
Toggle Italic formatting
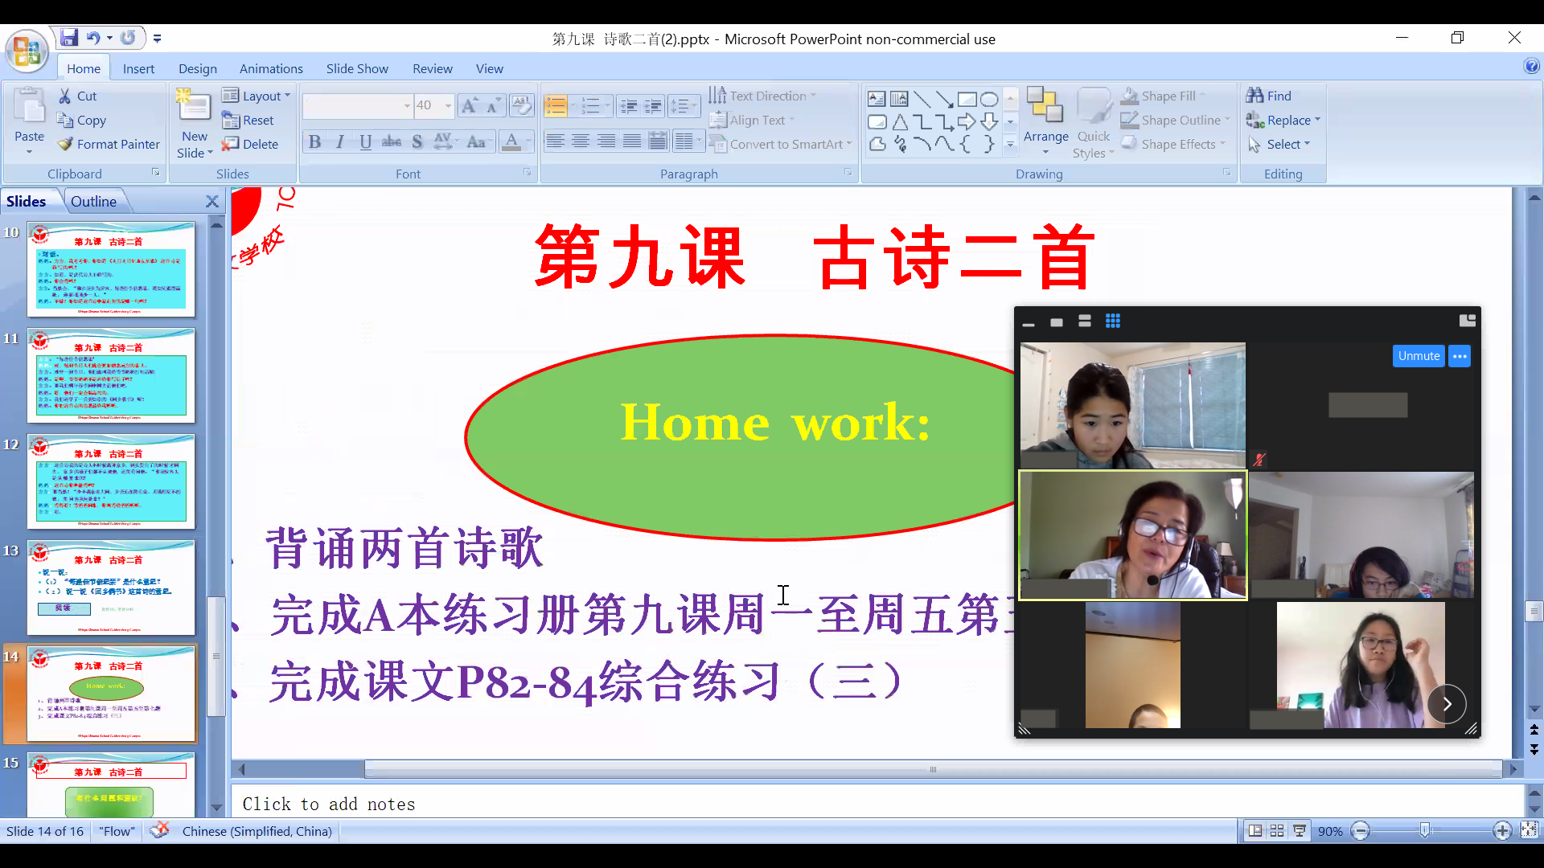point(340,142)
